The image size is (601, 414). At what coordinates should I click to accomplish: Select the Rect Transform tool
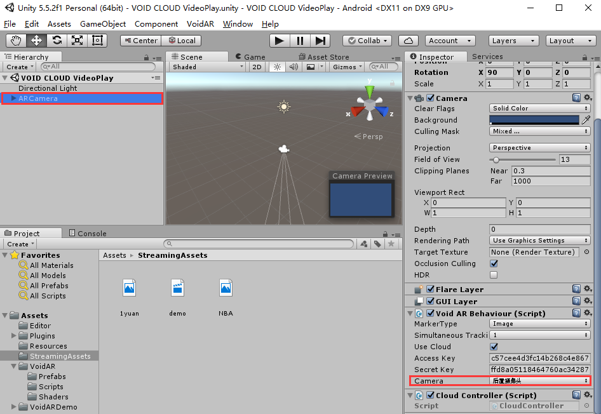(97, 41)
